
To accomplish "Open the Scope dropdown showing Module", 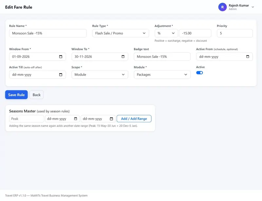I will point(100,75).
